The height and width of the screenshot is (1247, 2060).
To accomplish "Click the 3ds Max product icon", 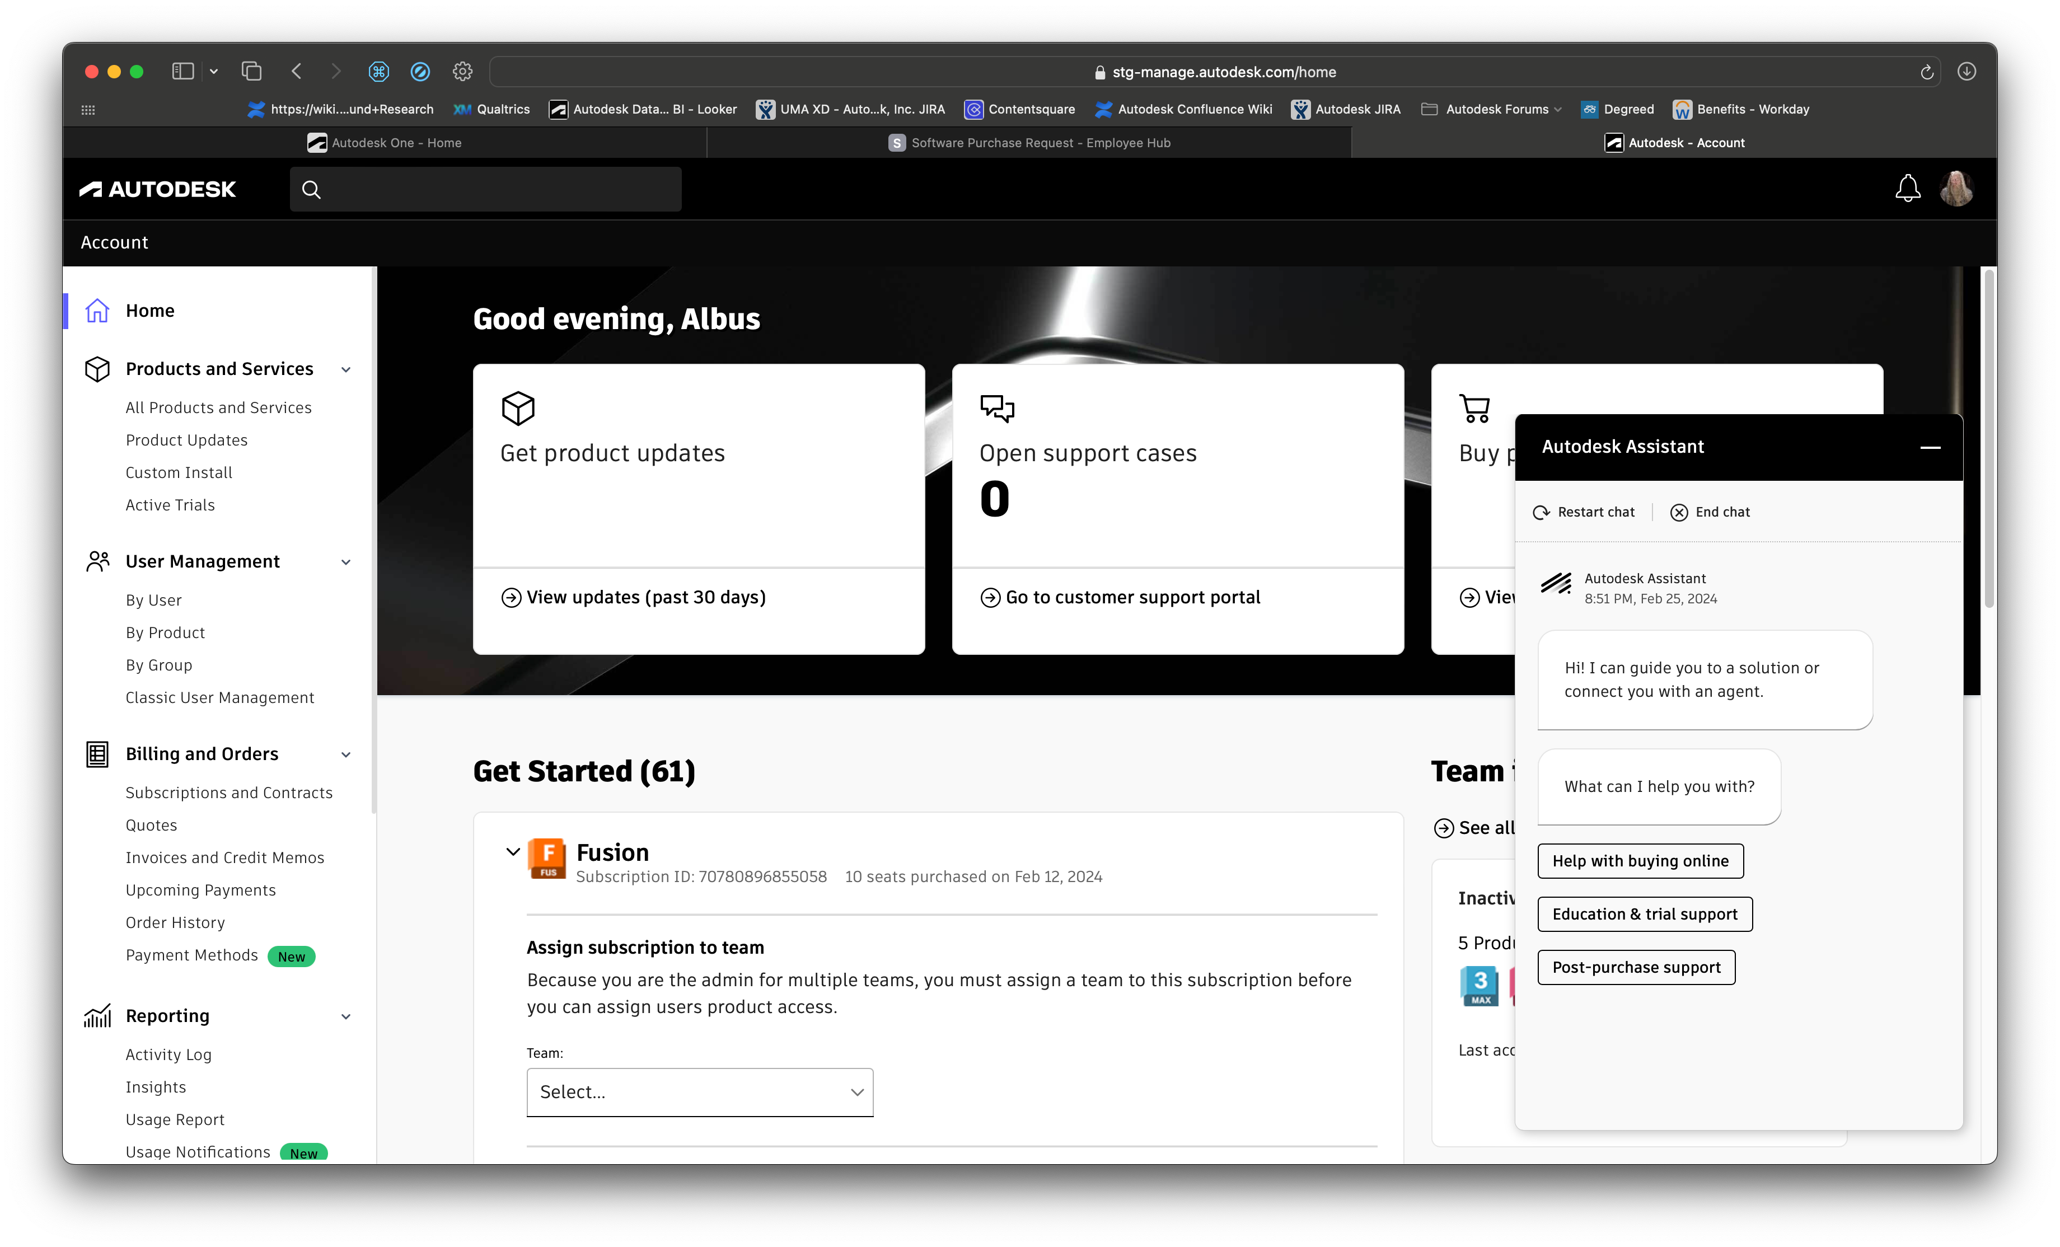I will [x=1481, y=986].
